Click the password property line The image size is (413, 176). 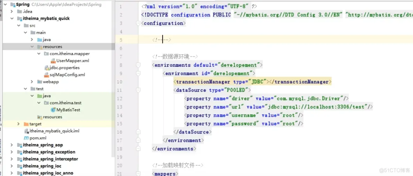pos(243,124)
